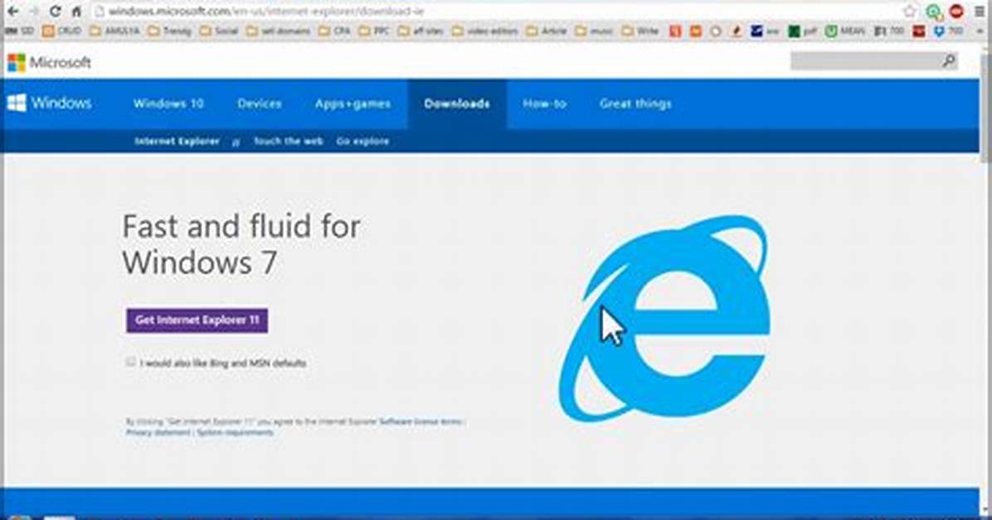The image size is (992, 520).
Task: Open the Great things nav menu item
Action: 635,104
